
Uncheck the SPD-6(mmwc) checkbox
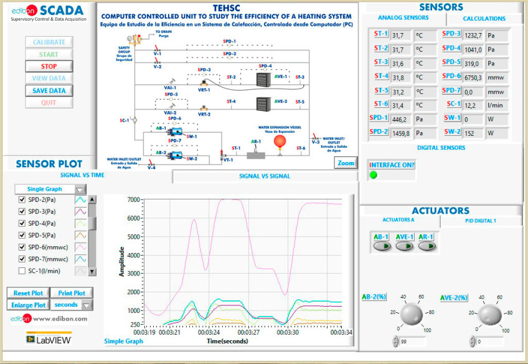click(x=22, y=247)
